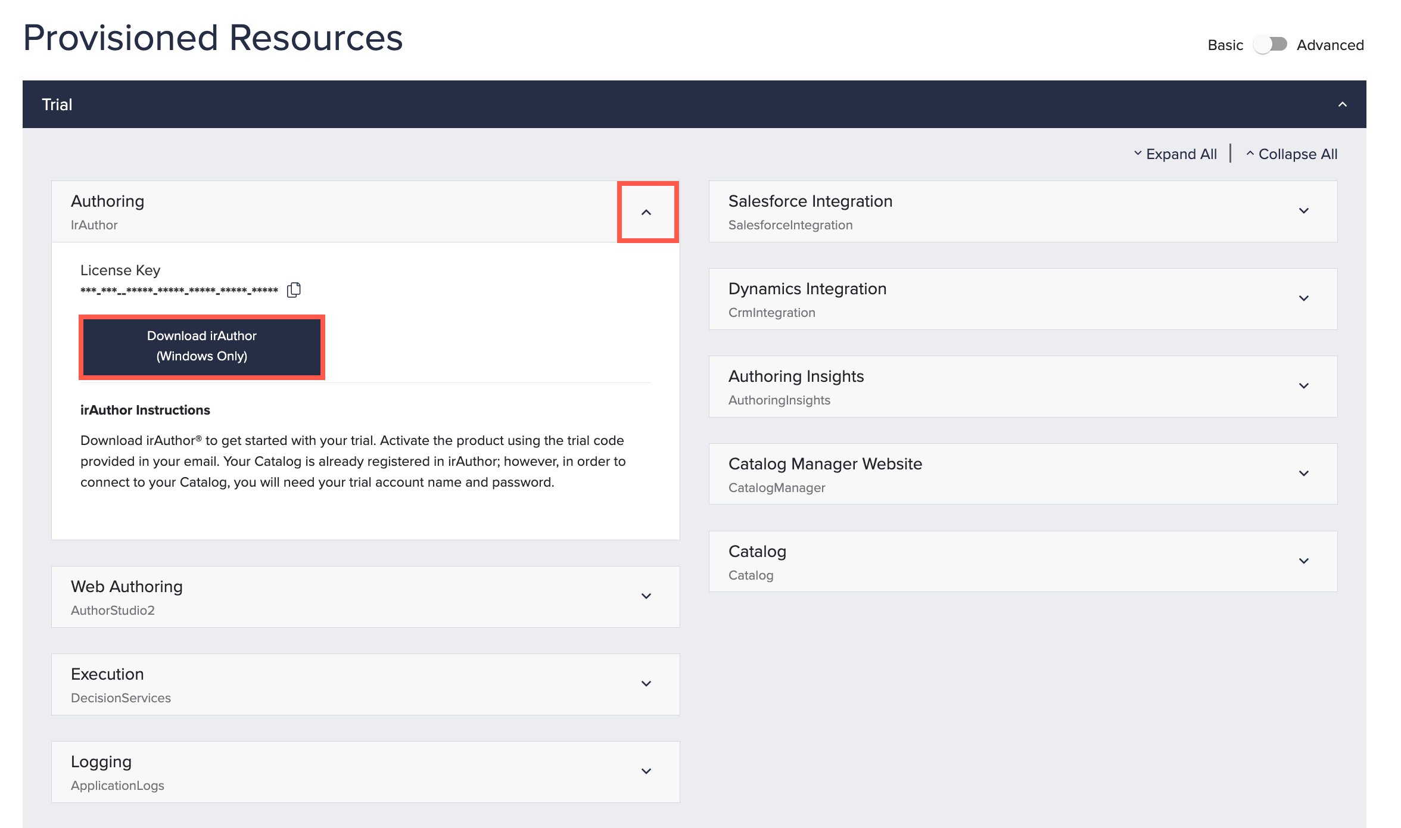1401x828 pixels.
Task: Open the Logging ApplicationLogs section
Action: click(x=646, y=771)
